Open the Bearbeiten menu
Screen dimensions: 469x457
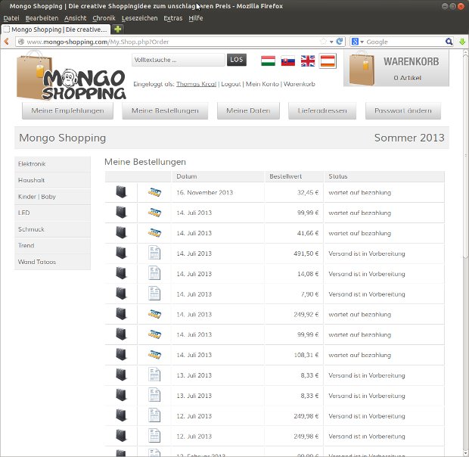(42, 18)
